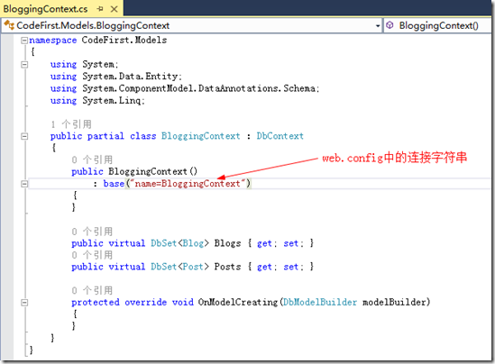
Task: Click the '0 个引用' link above the constructor
Action: [92, 159]
